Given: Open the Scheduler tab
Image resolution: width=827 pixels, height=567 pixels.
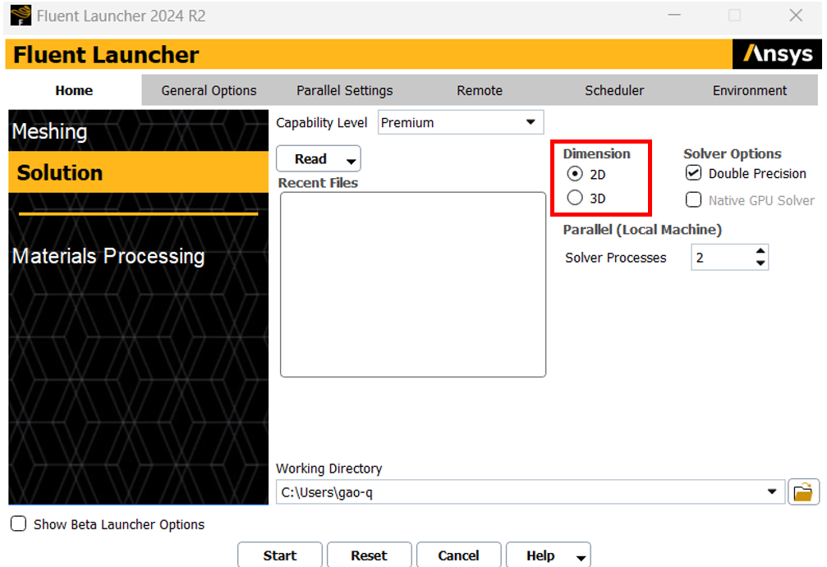Looking at the screenshot, I should (614, 90).
